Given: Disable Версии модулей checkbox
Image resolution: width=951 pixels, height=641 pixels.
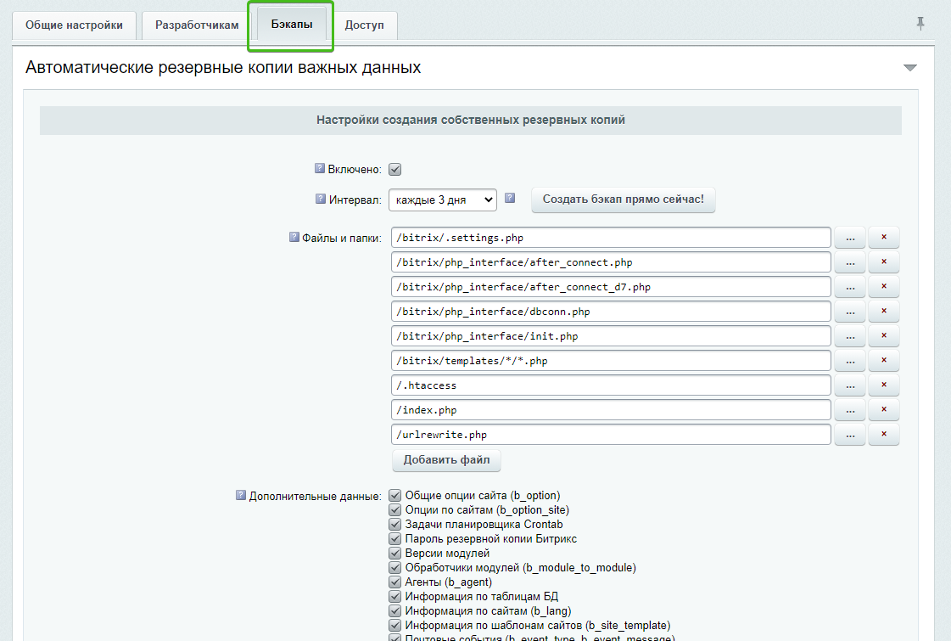Looking at the screenshot, I should coord(394,554).
